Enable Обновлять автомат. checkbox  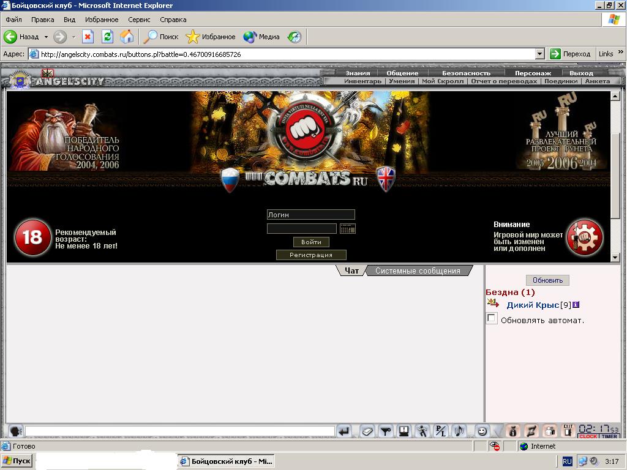point(491,318)
